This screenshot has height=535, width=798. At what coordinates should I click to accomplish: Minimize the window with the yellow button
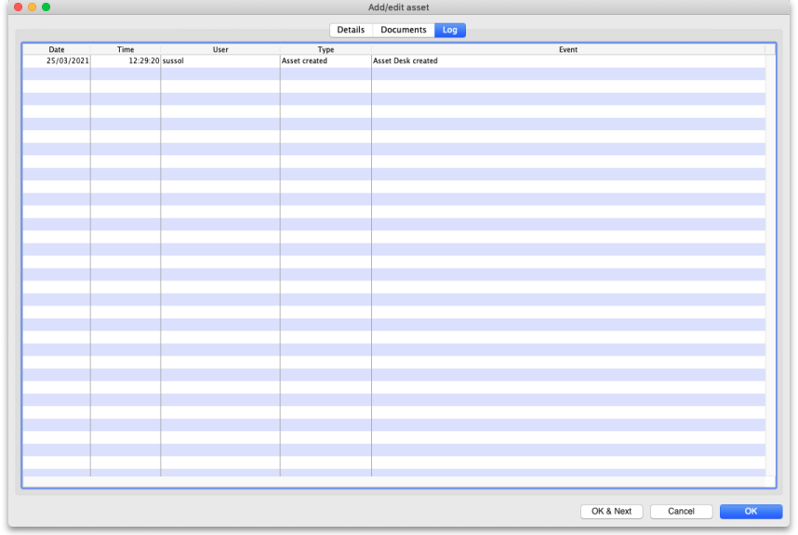[x=32, y=7]
